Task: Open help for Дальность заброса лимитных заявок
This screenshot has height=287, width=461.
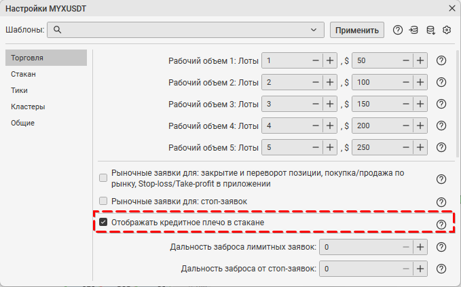Action: click(x=441, y=247)
